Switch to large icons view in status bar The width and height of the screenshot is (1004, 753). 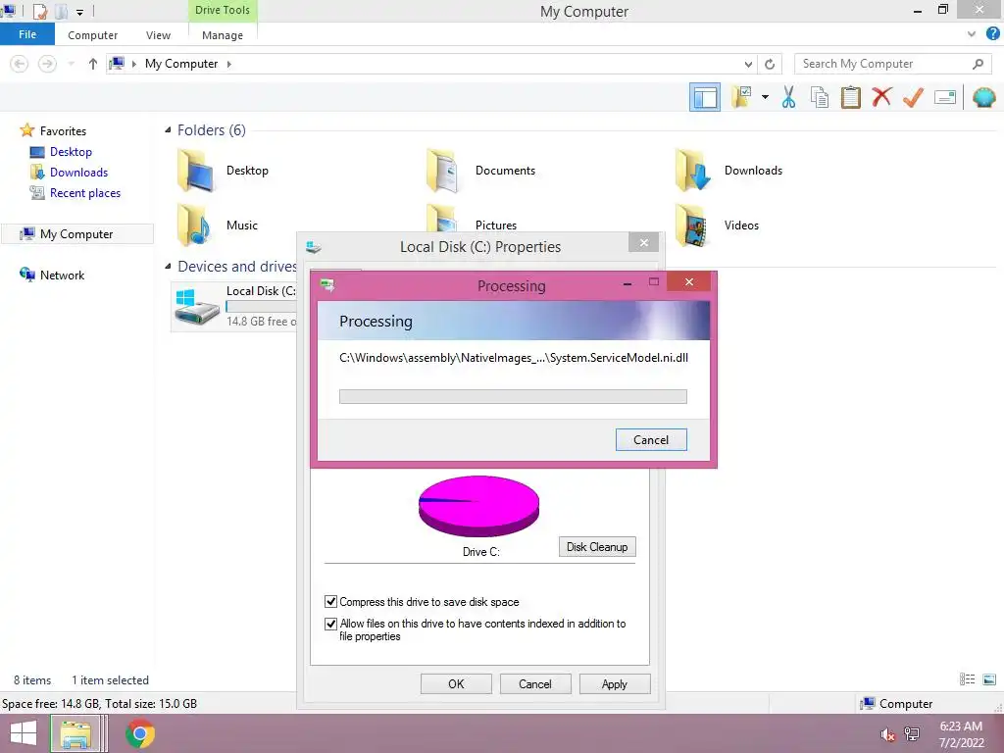coord(988,679)
